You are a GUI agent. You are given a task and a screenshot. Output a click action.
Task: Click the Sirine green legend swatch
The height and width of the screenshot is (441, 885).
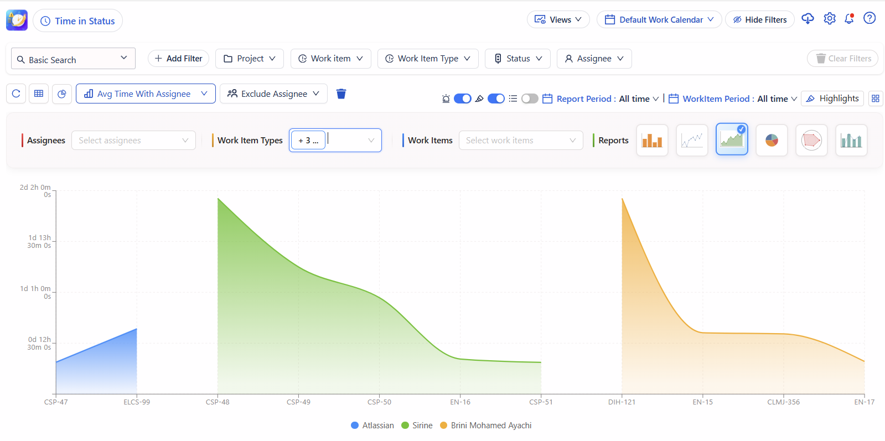coord(405,426)
